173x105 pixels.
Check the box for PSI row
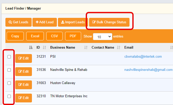pos(9,57)
